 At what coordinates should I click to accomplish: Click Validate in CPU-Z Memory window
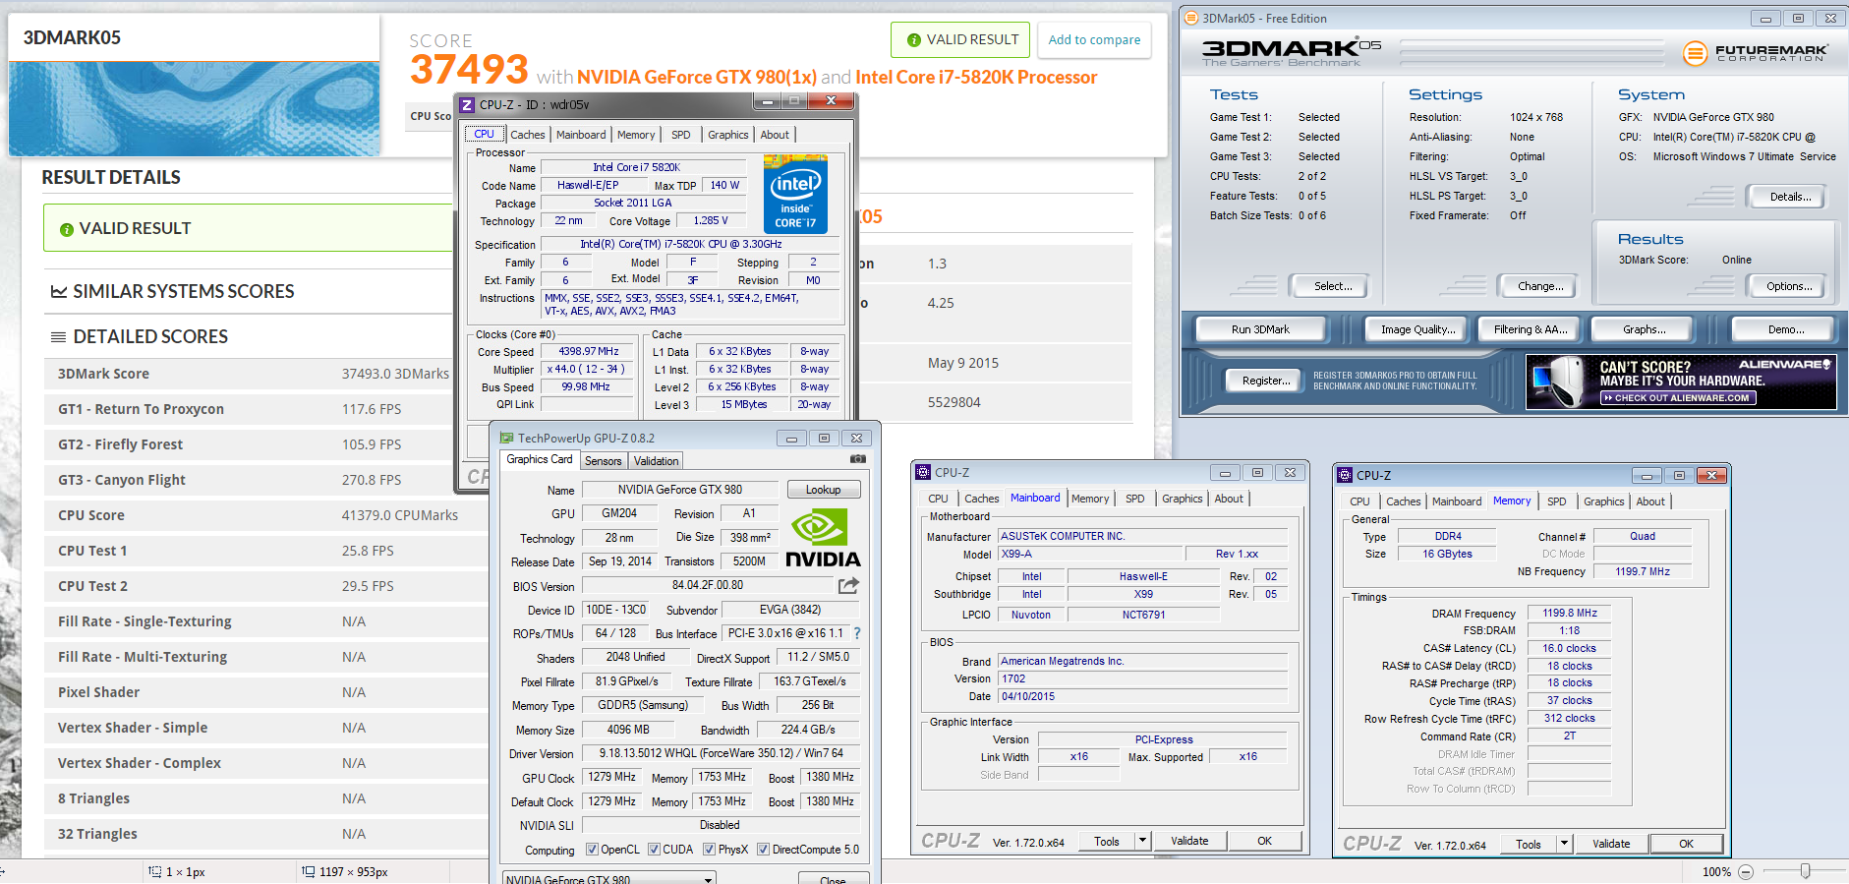(x=1611, y=844)
